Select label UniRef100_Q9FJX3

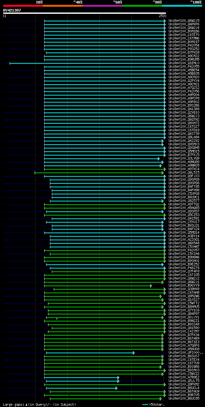tap(184, 176)
